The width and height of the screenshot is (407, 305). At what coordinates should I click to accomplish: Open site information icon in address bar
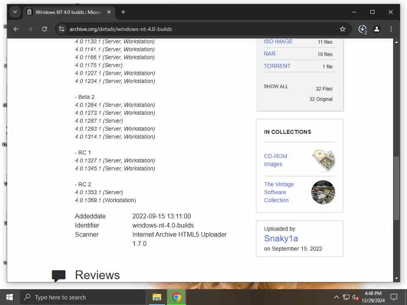click(x=62, y=29)
